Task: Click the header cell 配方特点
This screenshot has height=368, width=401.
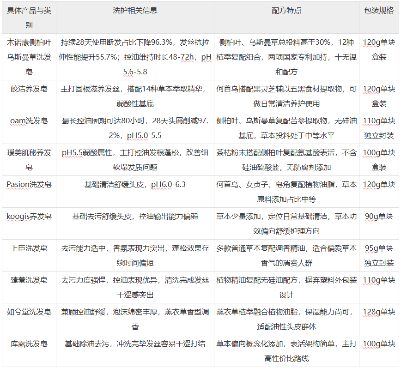Action: coord(286,18)
